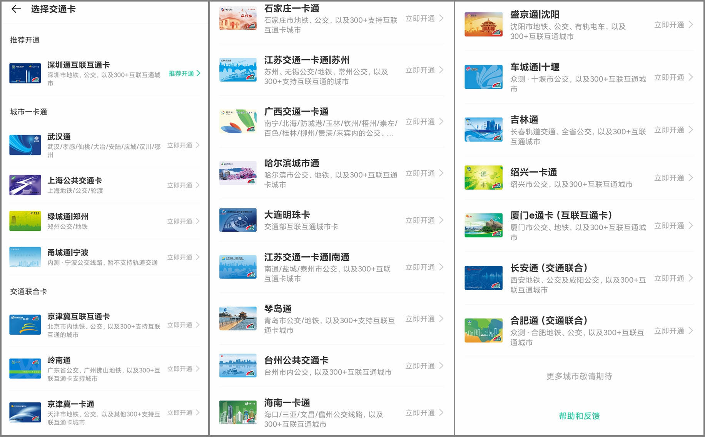Click 立即开通 for 合肥通 (交通联合)
Viewport: 705px width, 437px height.
click(670, 330)
